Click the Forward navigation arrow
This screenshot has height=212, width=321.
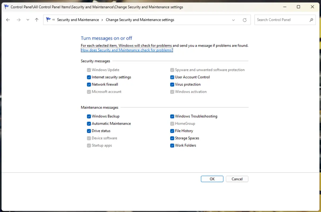(x=18, y=20)
